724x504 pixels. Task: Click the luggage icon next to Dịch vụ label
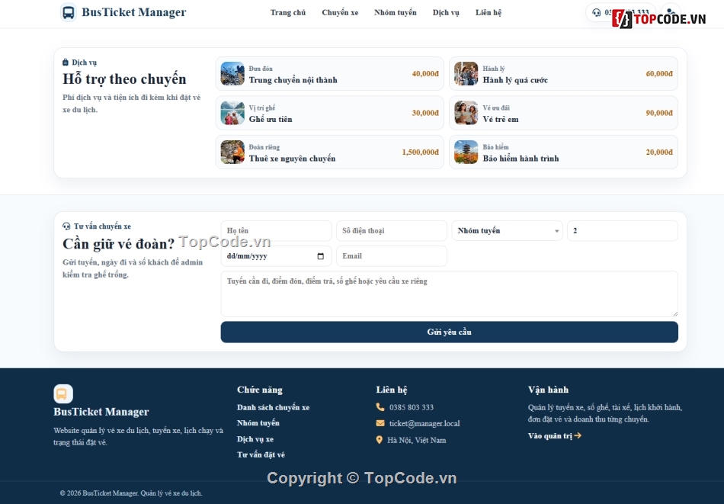pos(66,62)
